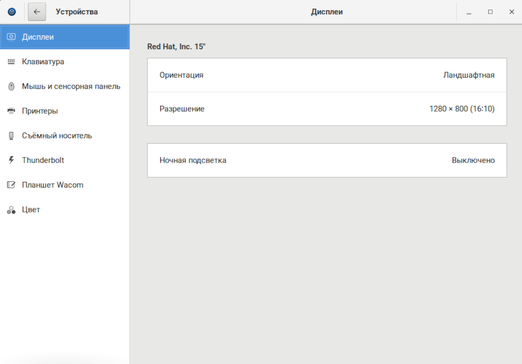This screenshot has width=522, height=364.
Task: Click the Thunderbolt lightning icon
Action: (11, 160)
